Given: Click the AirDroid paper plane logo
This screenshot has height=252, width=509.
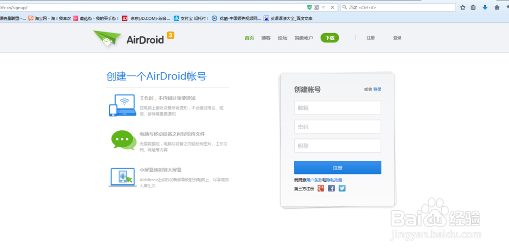Looking at the screenshot, I should (107, 38).
